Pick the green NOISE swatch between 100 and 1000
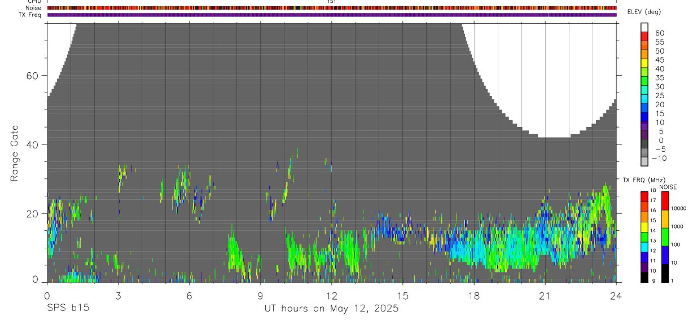The width and height of the screenshot is (693, 320). (665, 236)
